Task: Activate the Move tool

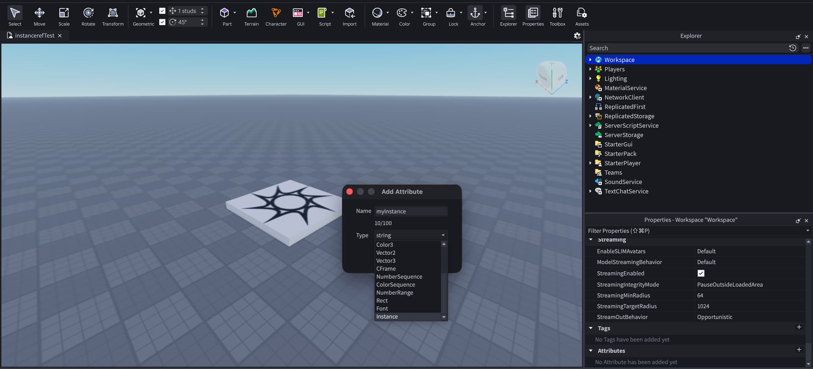Action: (x=39, y=16)
